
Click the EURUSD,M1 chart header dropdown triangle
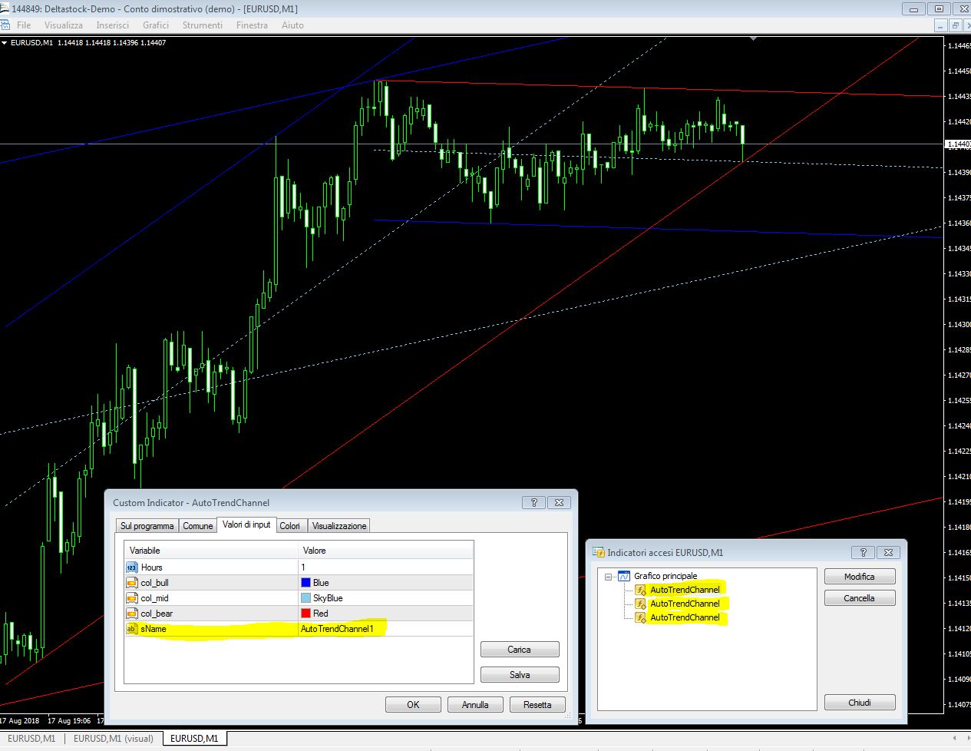pos(5,43)
